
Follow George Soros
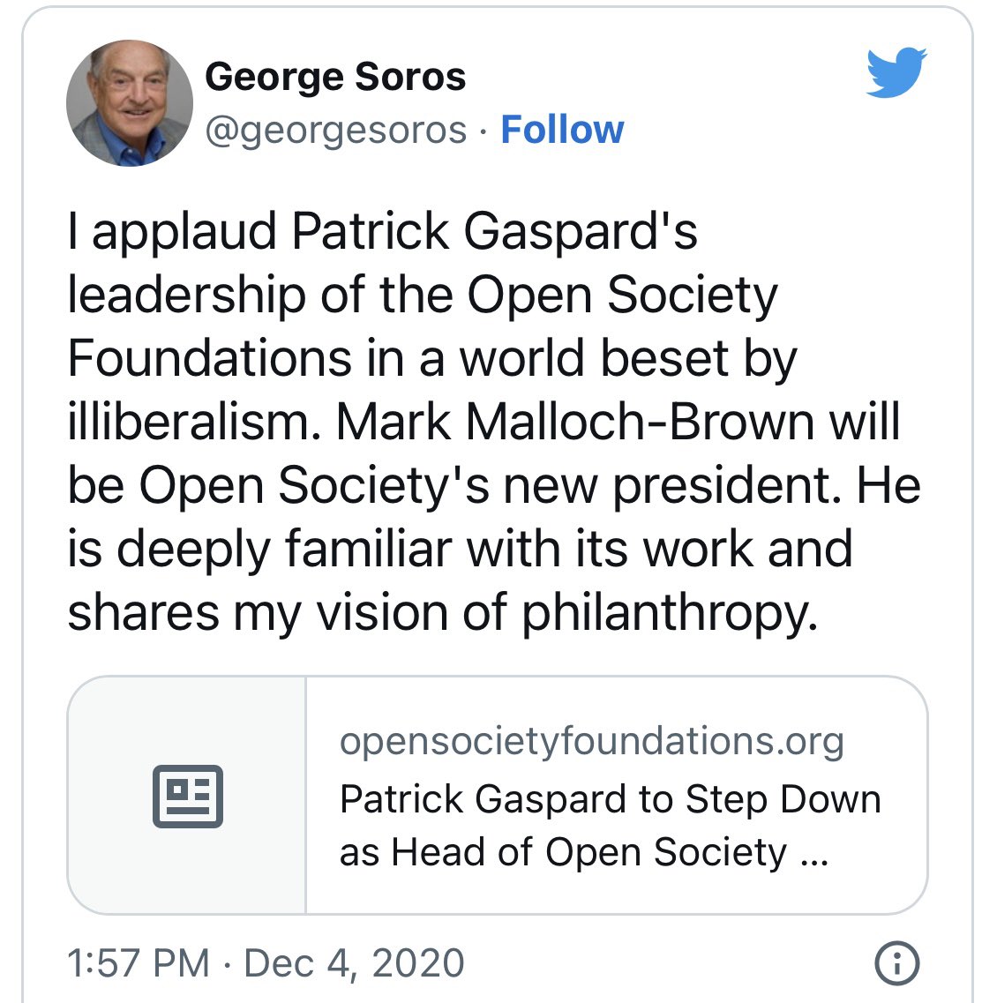[562, 131]
